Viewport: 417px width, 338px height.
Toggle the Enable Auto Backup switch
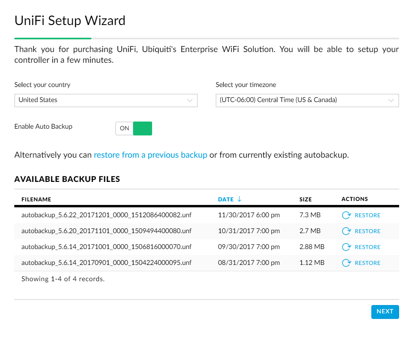pyautogui.click(x=134, y=128)
